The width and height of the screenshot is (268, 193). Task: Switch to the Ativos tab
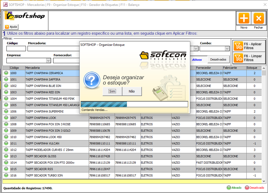[x=197, y=60]
